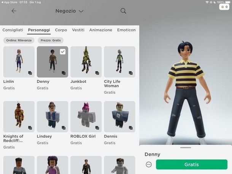Return to App Store from status bar
The width and height of the screenshot is (232, 174).
click(x=9, y=2)
